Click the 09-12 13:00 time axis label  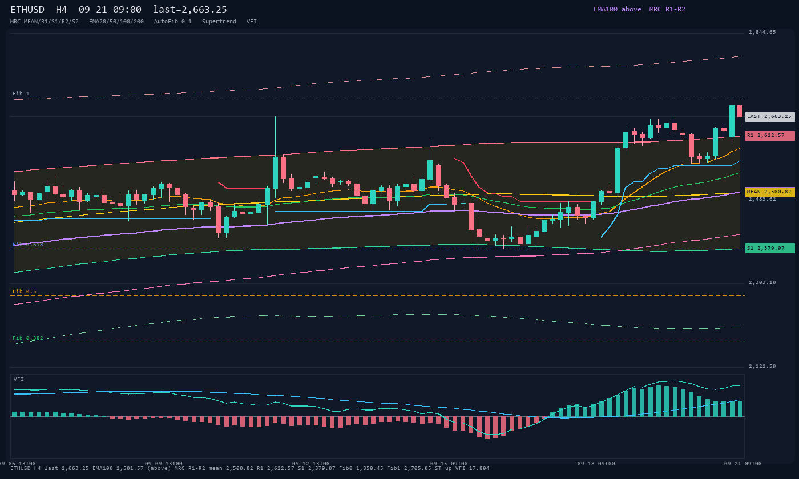[x=311, y=464]
